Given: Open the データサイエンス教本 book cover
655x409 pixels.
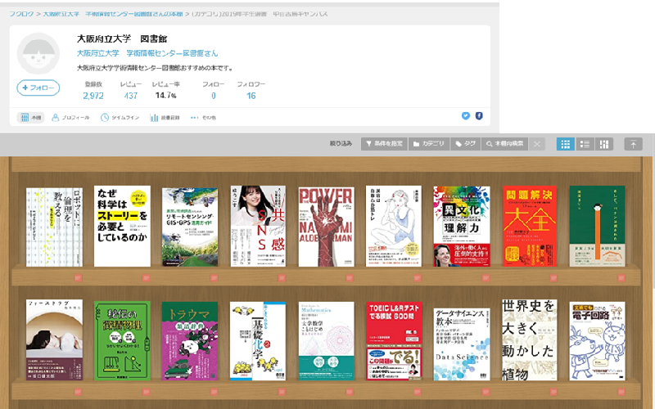Looking at the screenshot, I should [x=462, y=344].
